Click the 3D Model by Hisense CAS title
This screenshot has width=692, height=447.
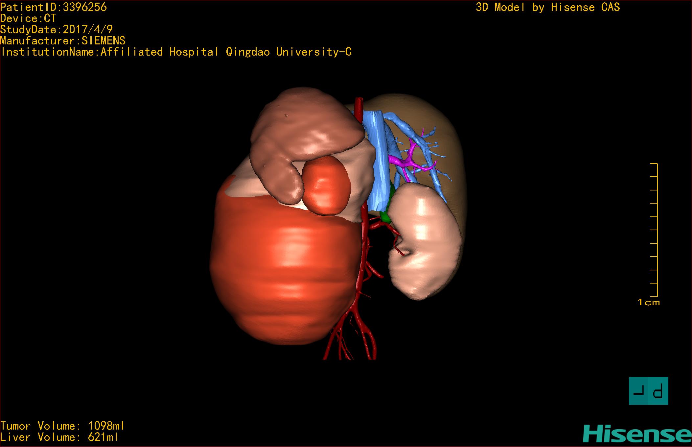548,7
